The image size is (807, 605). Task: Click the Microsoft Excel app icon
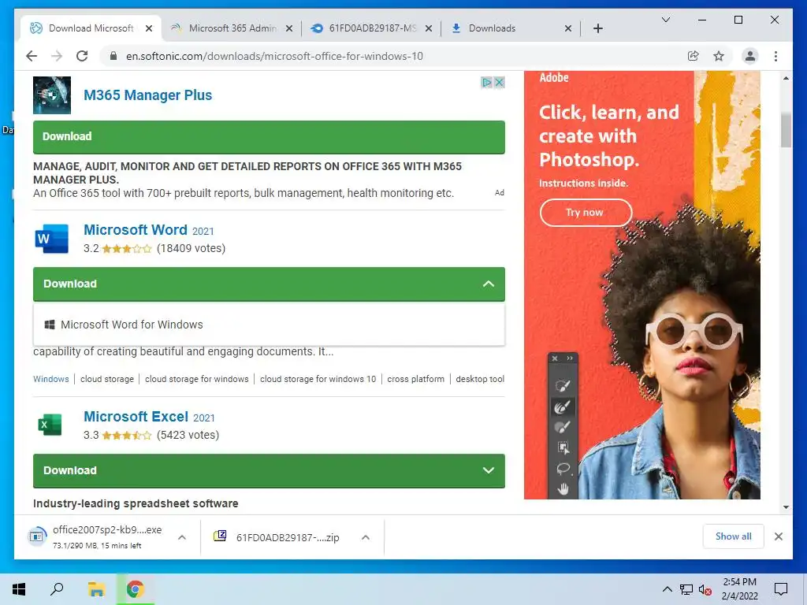[x=50, y=425]
